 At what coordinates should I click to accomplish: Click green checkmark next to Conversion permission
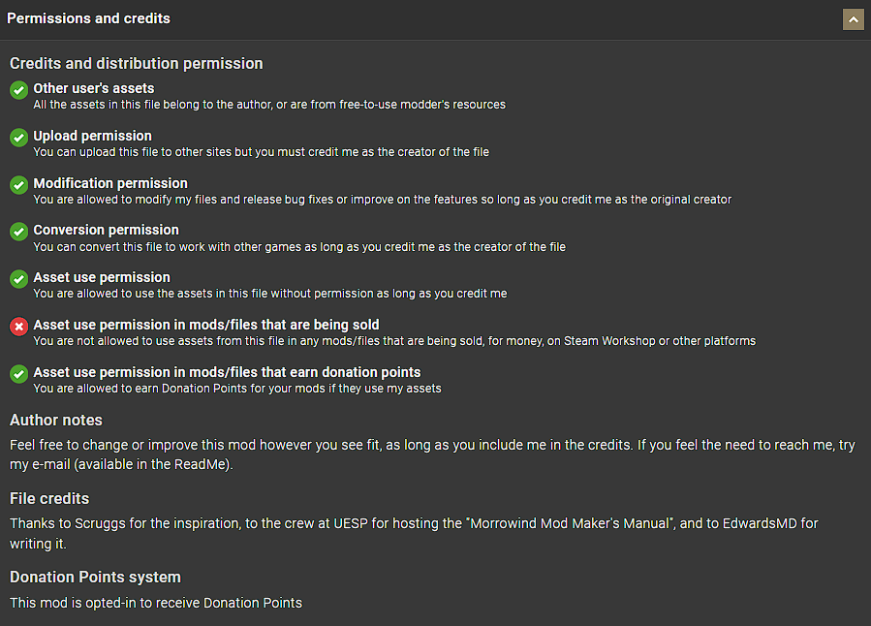click(x=18, y=232)
